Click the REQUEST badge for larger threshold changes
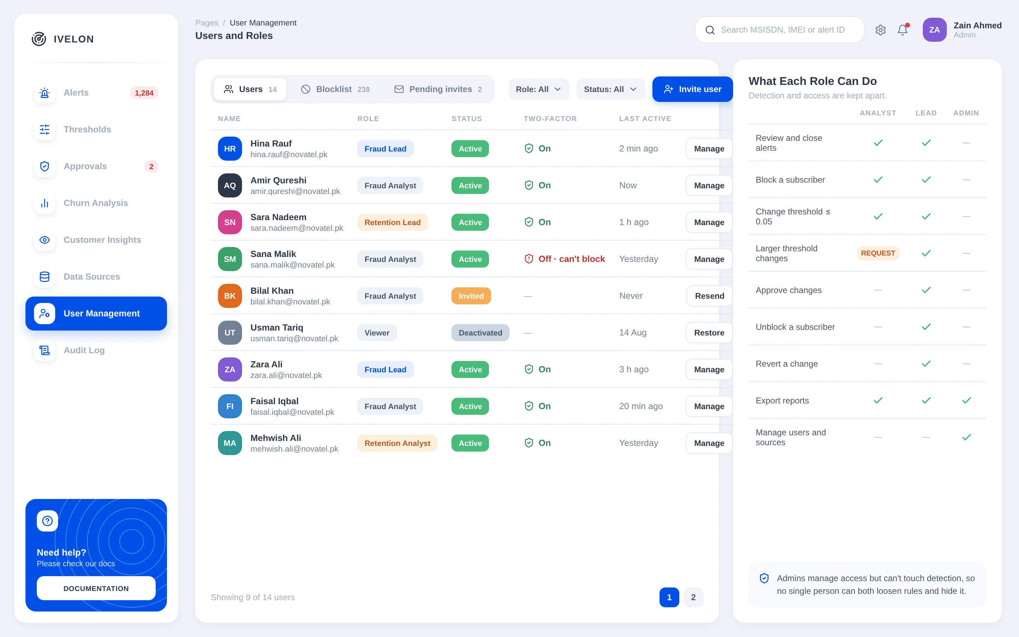The image size is (1019, 637). 877,253
